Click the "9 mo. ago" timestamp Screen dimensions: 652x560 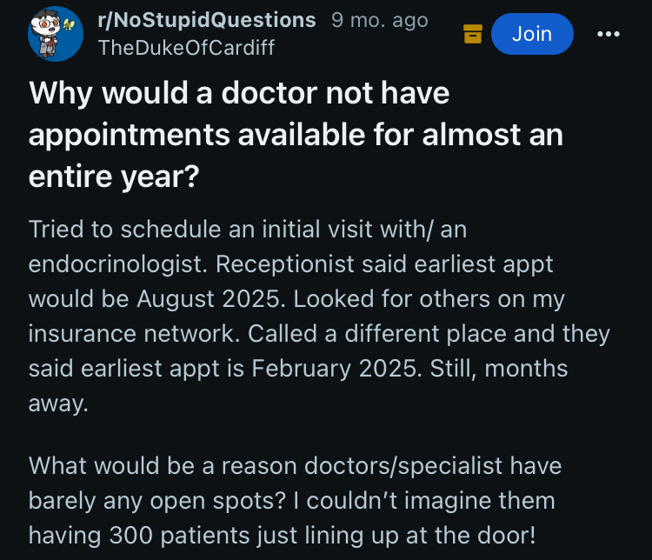379,20
